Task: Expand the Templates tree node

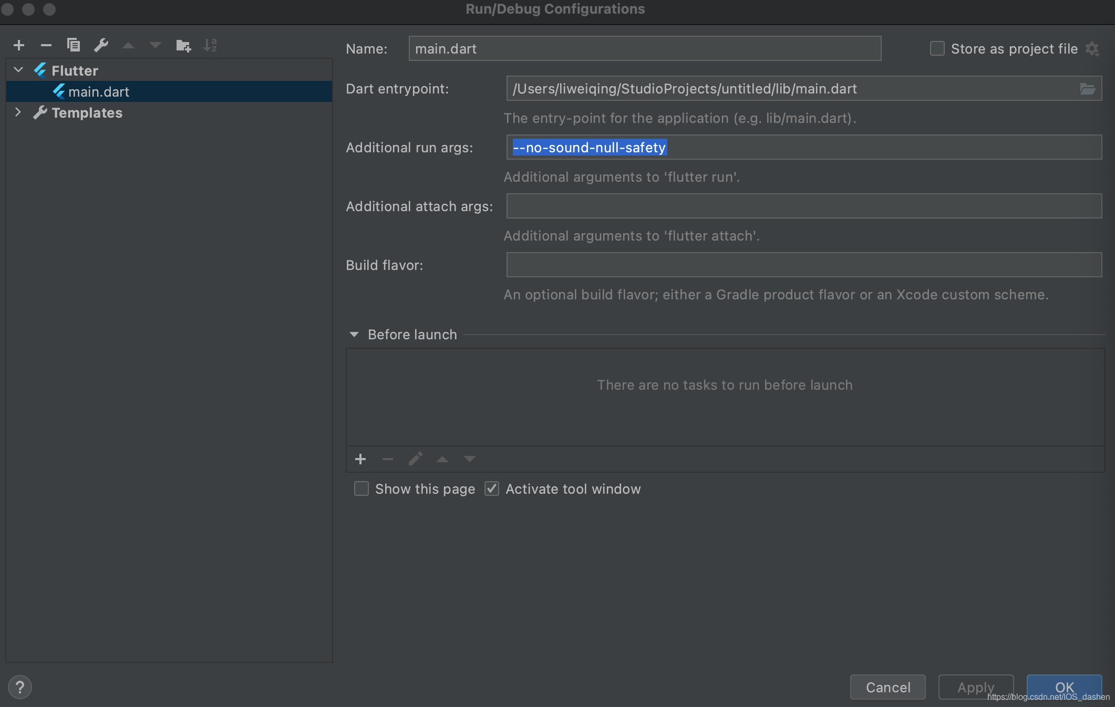Action: [18, 112]
